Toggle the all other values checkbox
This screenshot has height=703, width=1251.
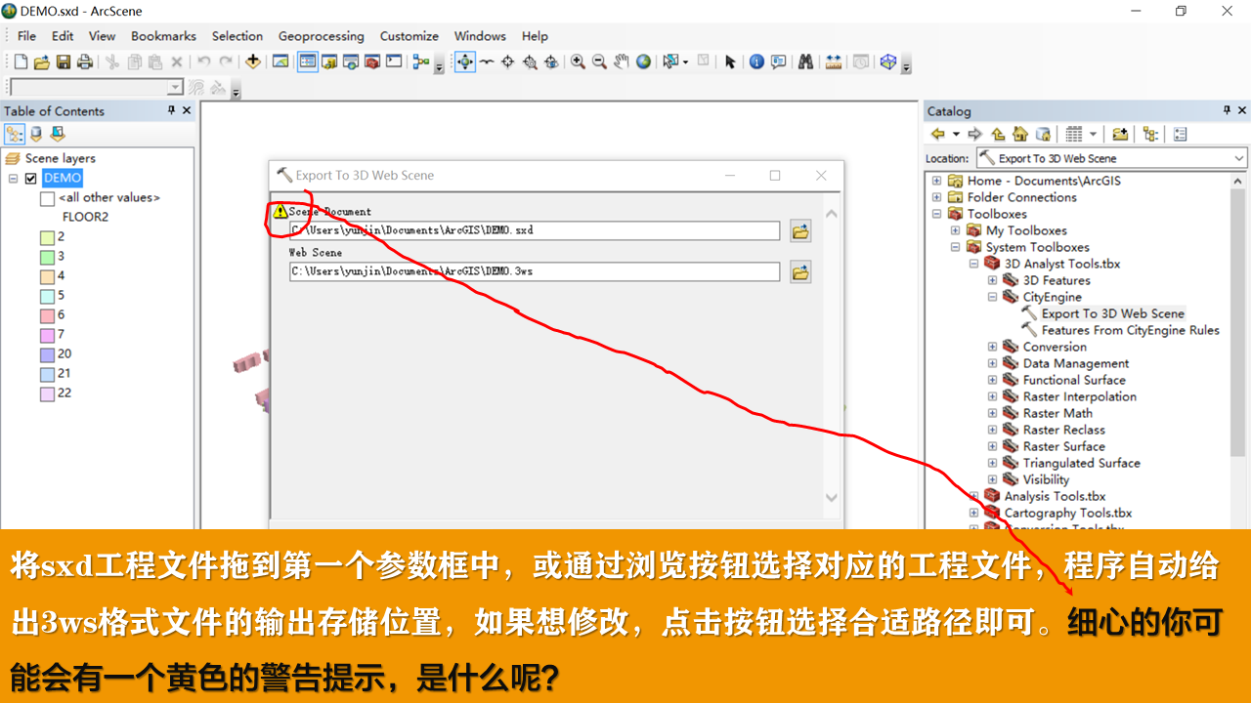click(47, 198)
